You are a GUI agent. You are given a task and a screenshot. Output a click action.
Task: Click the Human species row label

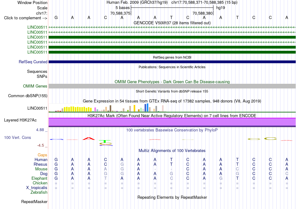[x=41, y=159]
